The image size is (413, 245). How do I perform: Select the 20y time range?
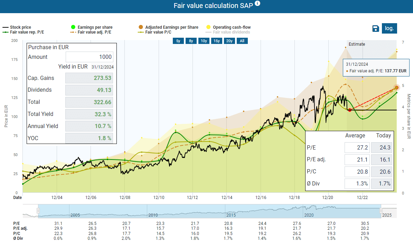point(229,41)
